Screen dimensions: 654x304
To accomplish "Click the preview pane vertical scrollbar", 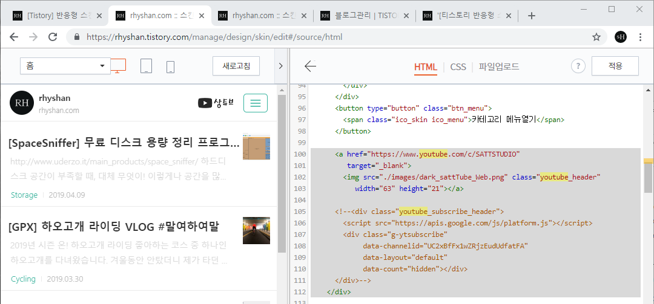I will 282,173.
